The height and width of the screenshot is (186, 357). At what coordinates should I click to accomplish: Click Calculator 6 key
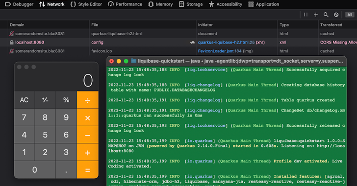tap(66, 135)
